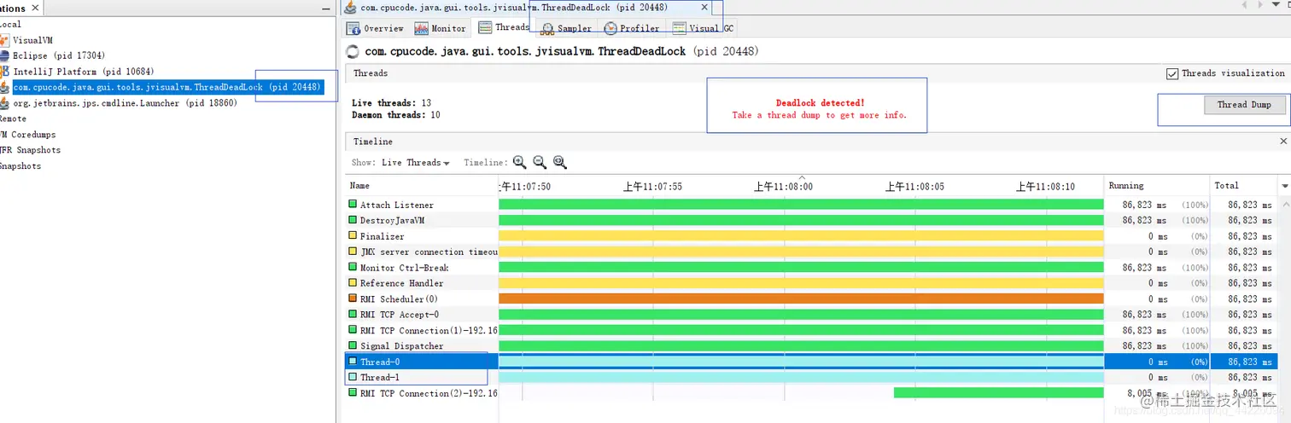Click the RMI Scheduler(0) orange timeline bar
The width and height of the screenshot is (1291, 423).
(x=801, y=298)
